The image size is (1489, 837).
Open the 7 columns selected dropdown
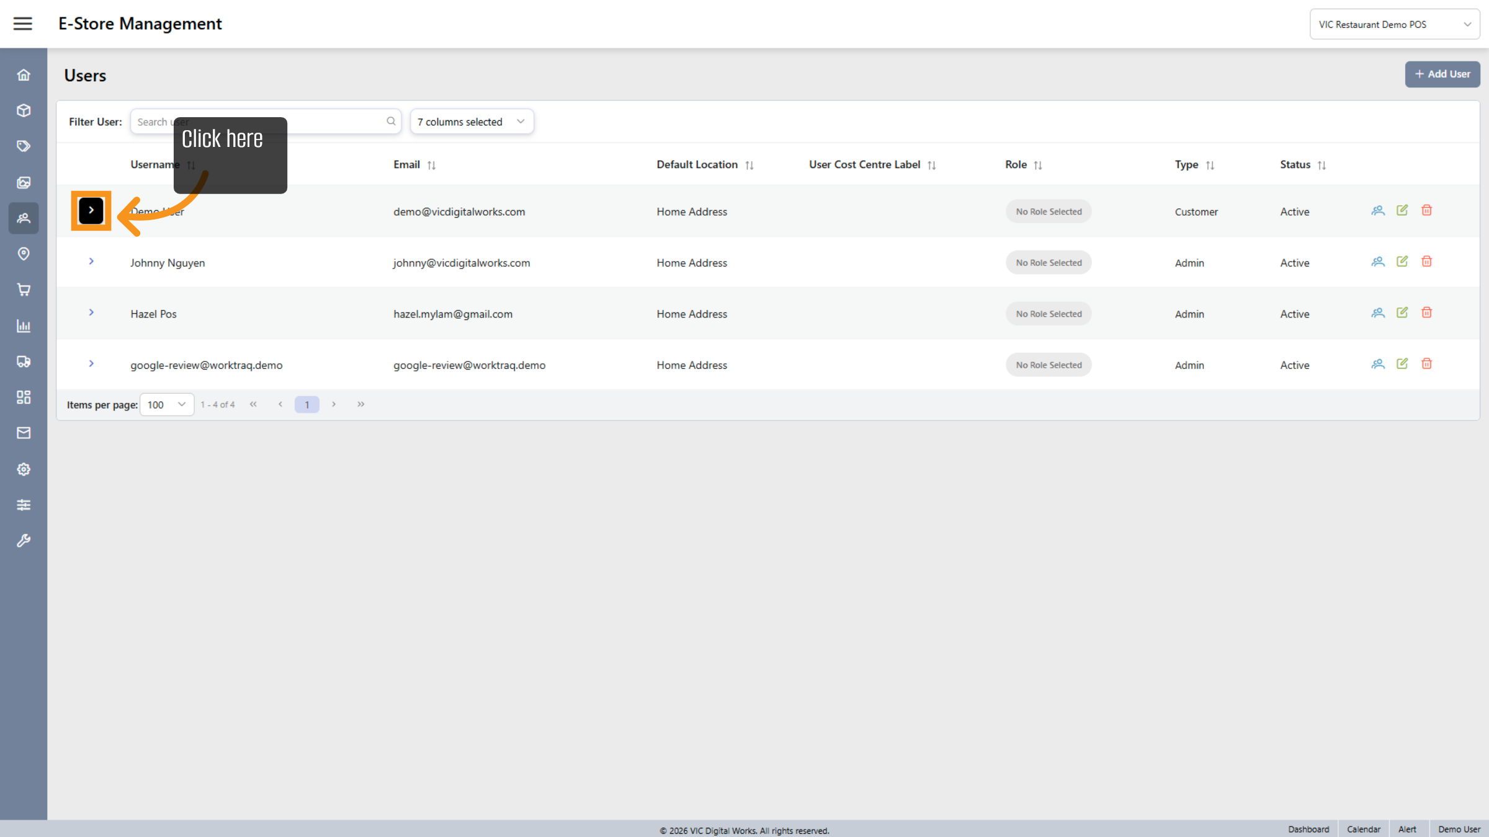471,122
